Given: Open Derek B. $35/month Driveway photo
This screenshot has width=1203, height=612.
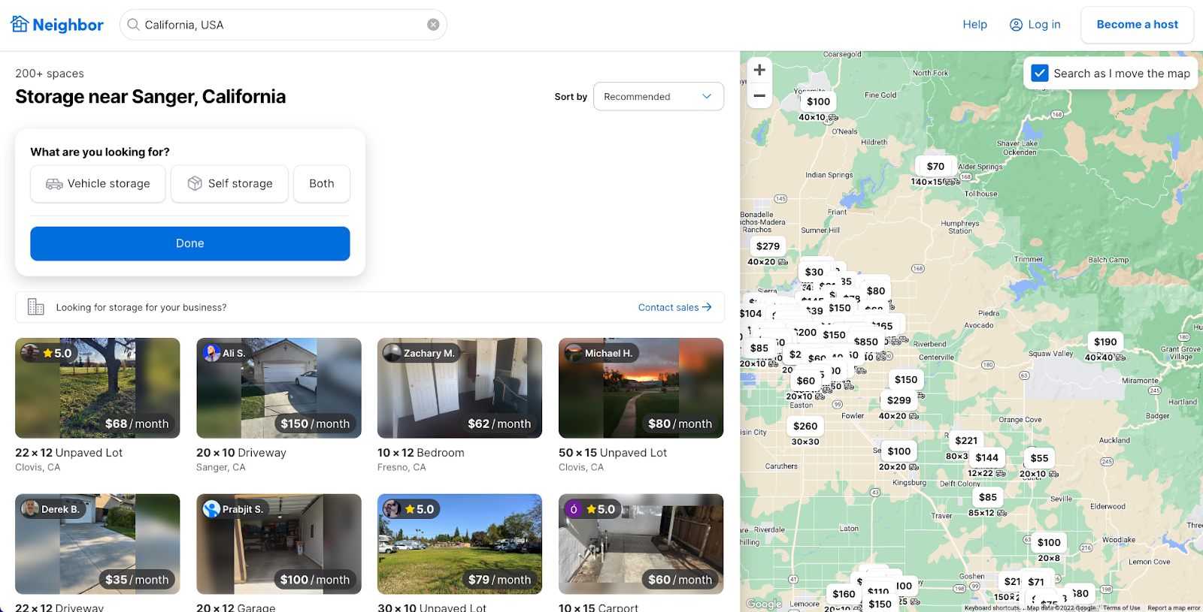Looking at the screenshot, I should point(98,544).
